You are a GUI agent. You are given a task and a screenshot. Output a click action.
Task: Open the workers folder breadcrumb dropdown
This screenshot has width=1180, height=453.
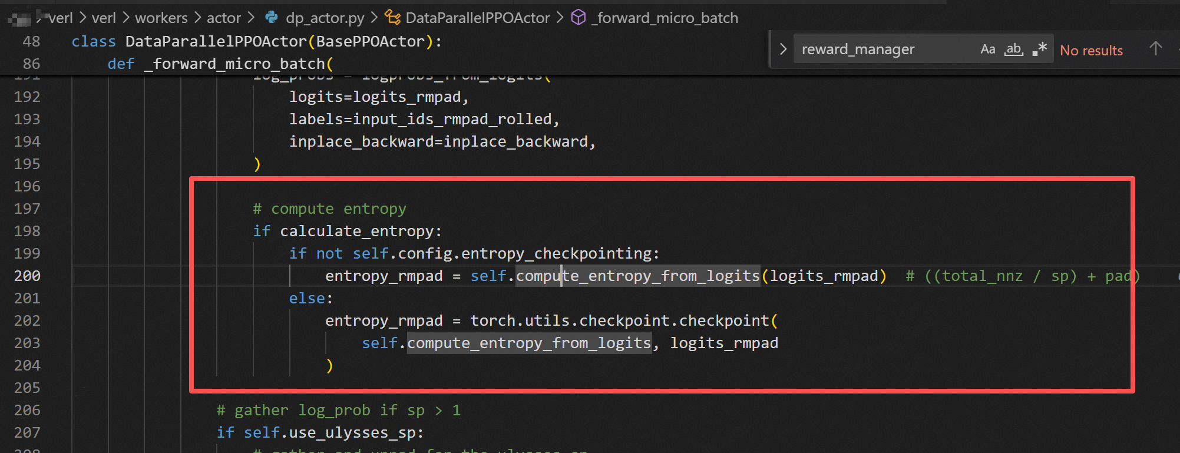point(161,18)
